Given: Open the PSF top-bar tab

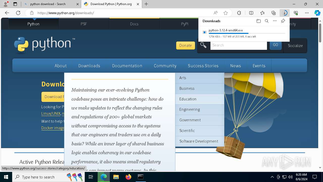Looking at the screenshot, I should click(x=84, y=24).
